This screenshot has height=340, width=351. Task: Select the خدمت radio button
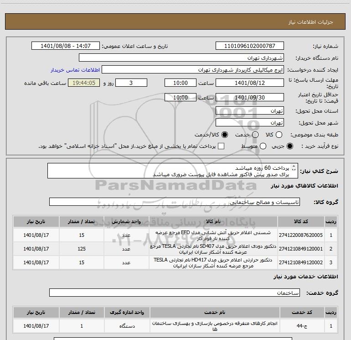[x=255, y=135]
